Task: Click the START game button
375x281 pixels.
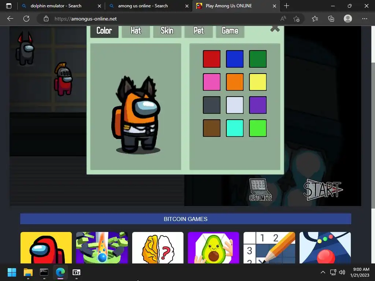Action: [323, 190]
